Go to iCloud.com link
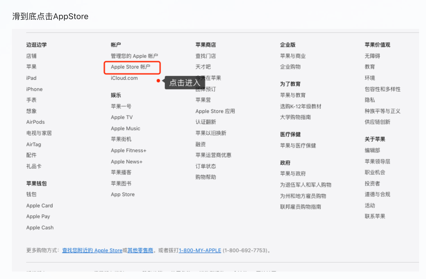This screenshot has width=426, height=279. tap(124, 78)
